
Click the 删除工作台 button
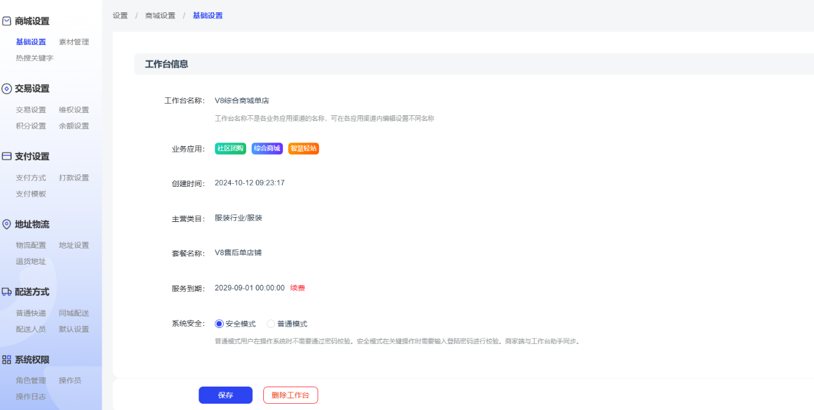(x=290, y=395)
